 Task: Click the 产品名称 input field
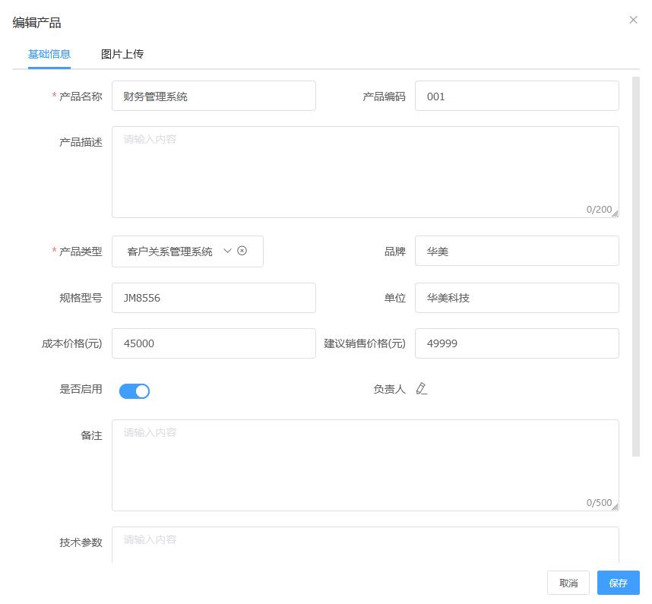point(214,96)
